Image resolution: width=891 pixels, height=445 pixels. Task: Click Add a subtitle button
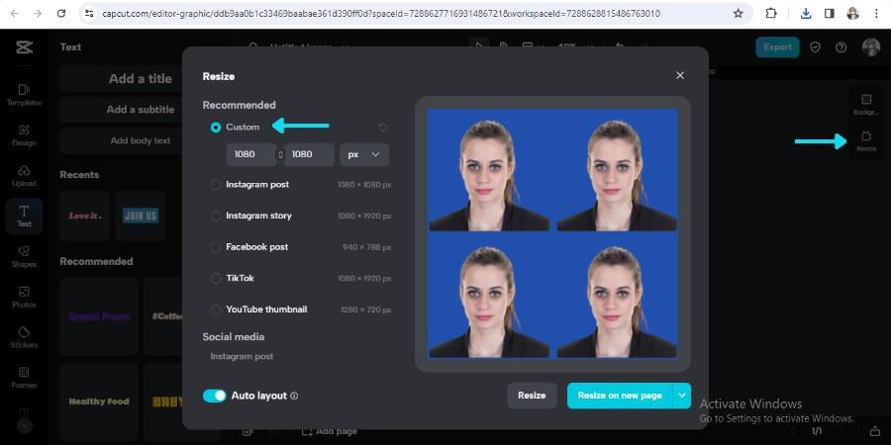coord(141,110)
